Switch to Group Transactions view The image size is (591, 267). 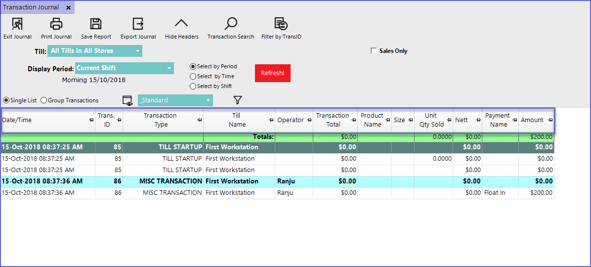[44, 100]
